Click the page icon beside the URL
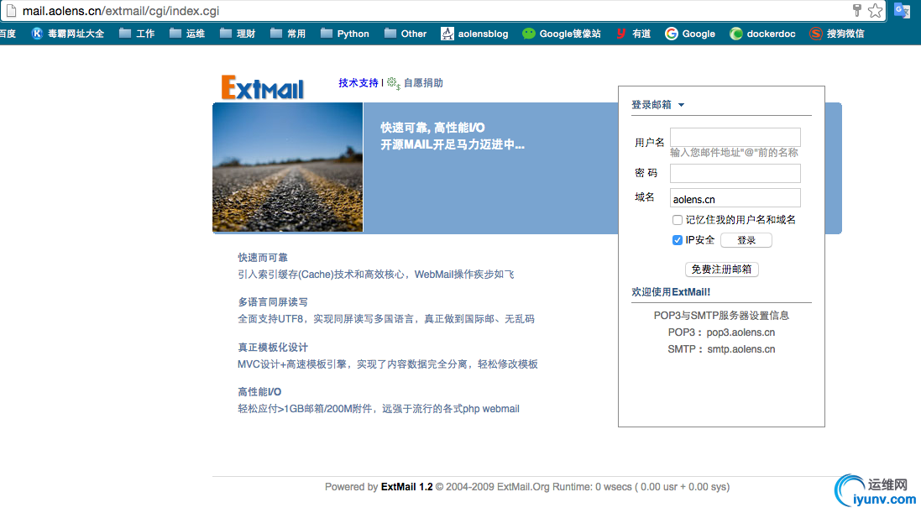Viewport: 921px width, 513px height. [11, 11]
